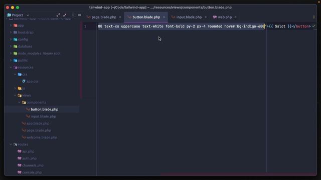Click the config folder icon

(x=16, y=39)
